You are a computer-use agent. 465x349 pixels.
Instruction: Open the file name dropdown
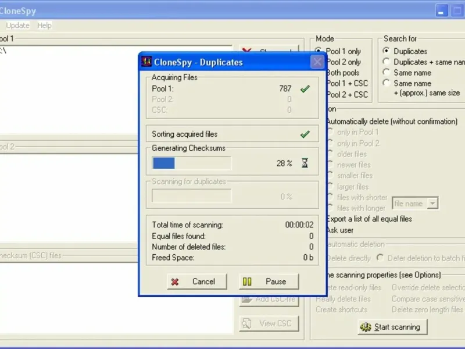point(432,204)
